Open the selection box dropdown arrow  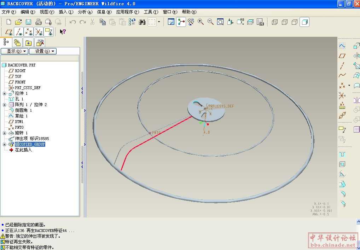[159, 22]
